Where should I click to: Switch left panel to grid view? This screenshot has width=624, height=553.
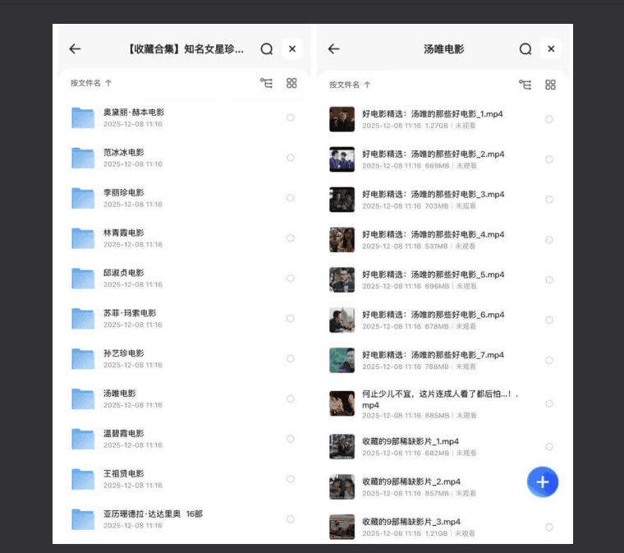click(x=291, y=83)
